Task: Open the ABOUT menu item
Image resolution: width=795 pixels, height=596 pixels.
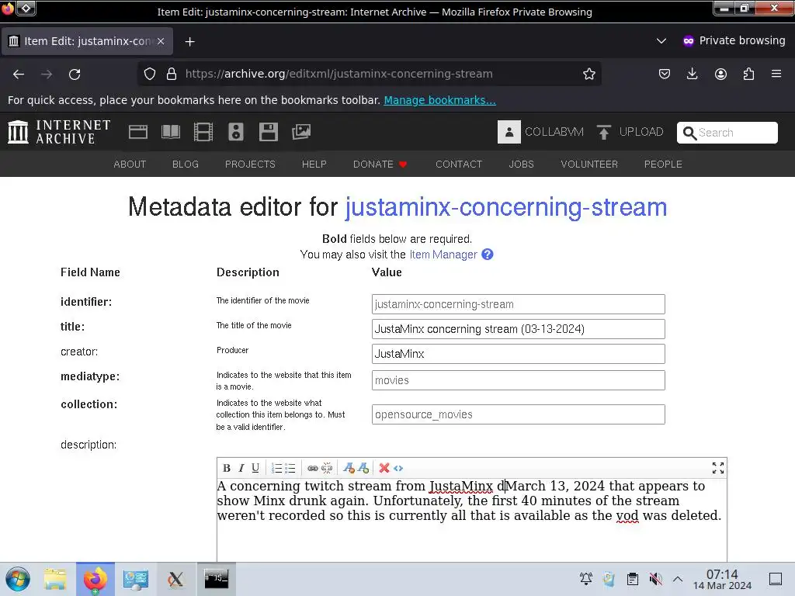Action: [x=130, y=165]
